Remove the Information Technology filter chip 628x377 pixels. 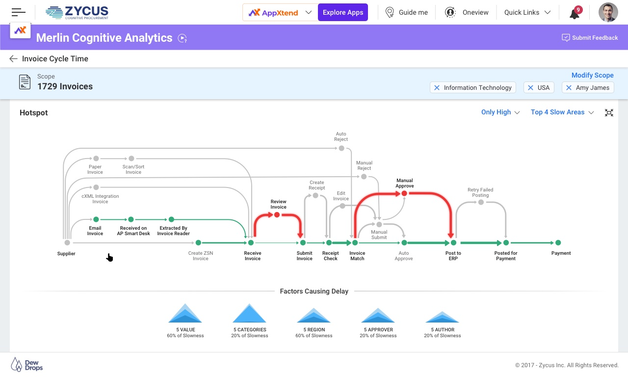[437, 88]
